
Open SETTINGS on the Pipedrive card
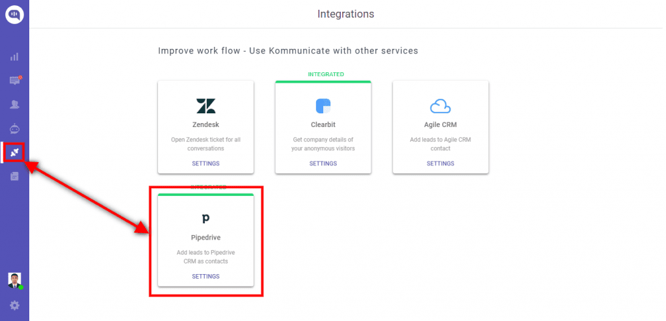coord(206,276)
